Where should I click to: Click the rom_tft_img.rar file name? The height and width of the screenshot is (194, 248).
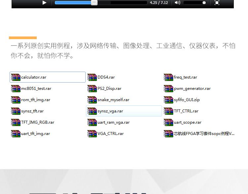[36, 100]
